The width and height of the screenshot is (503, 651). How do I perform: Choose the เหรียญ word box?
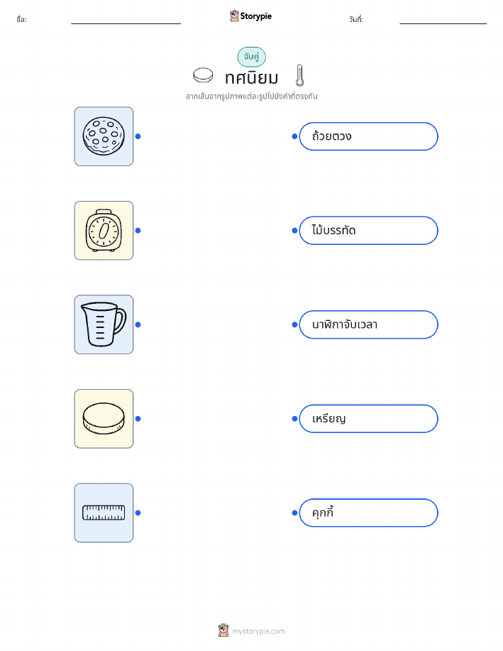coord(368,419)
